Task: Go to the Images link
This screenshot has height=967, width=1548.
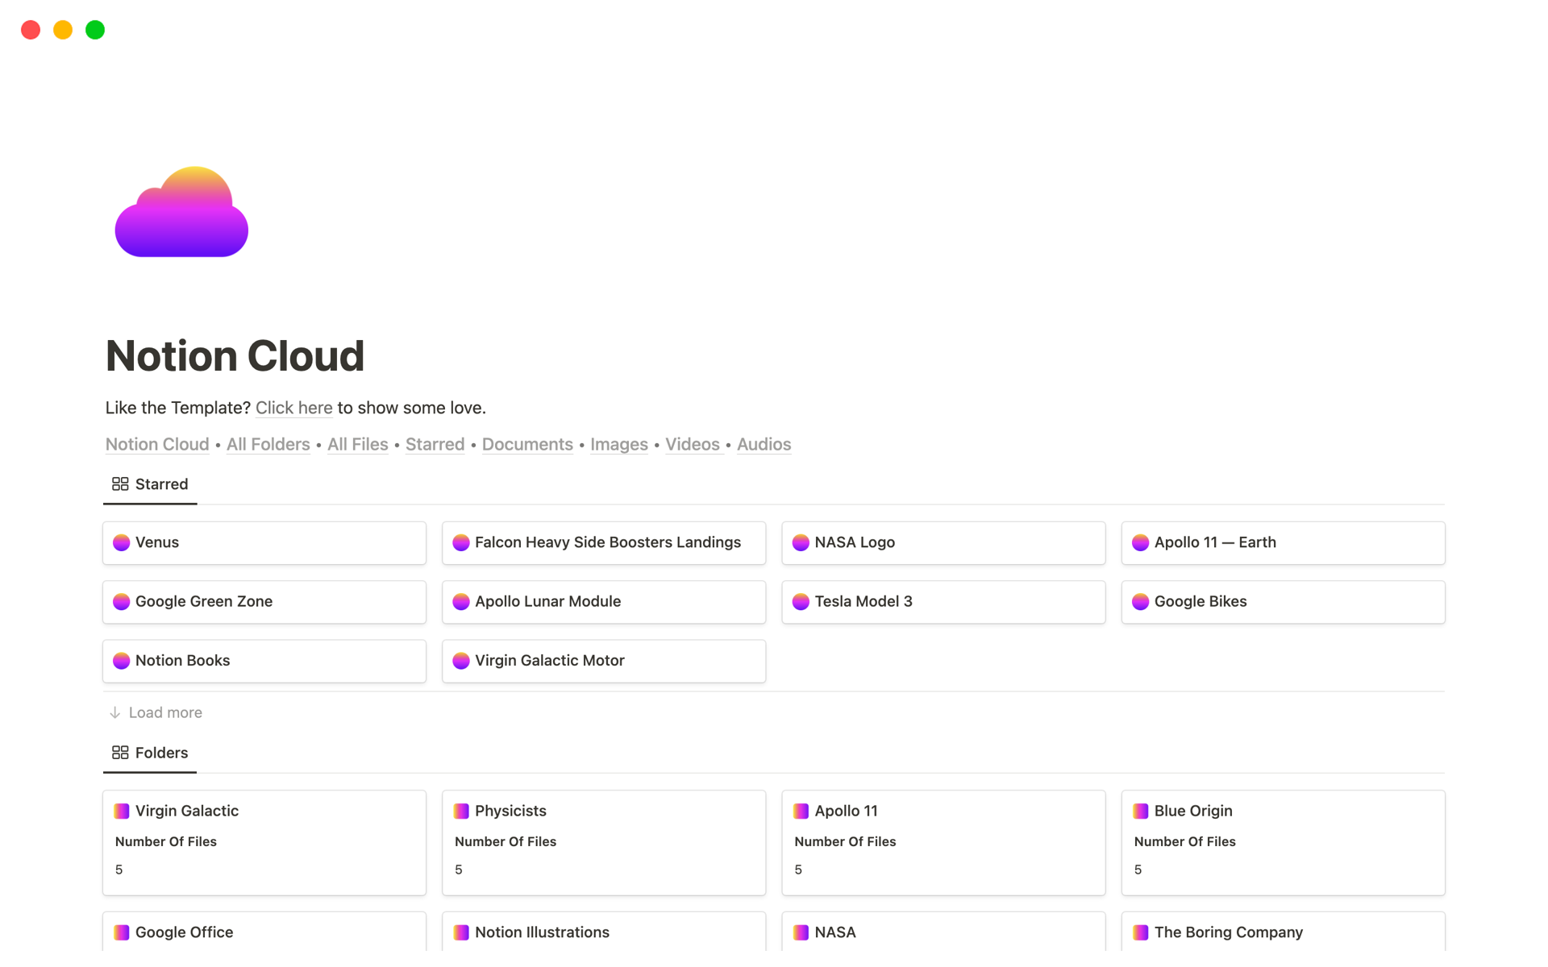Action: coord(618,444)
